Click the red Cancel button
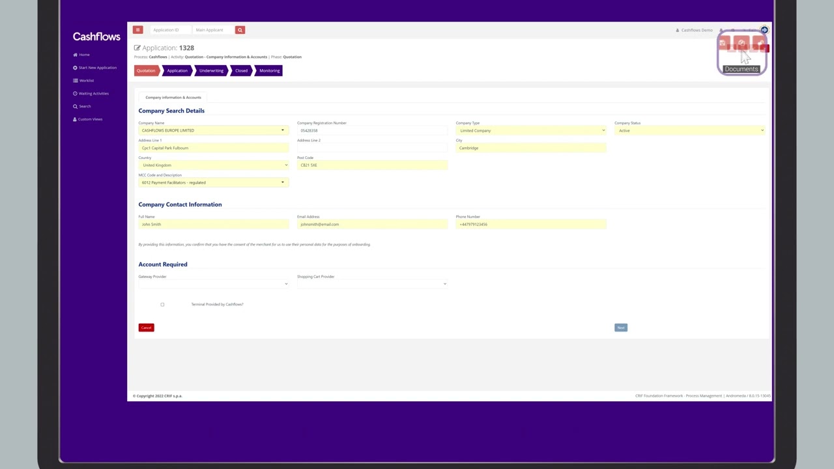 tap(146, 328)
